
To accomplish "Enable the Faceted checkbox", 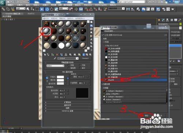I will pos(80,68).
